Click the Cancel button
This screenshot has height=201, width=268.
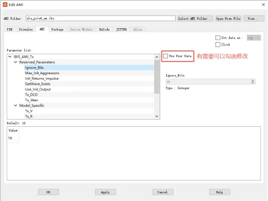[x=162, y=192]
